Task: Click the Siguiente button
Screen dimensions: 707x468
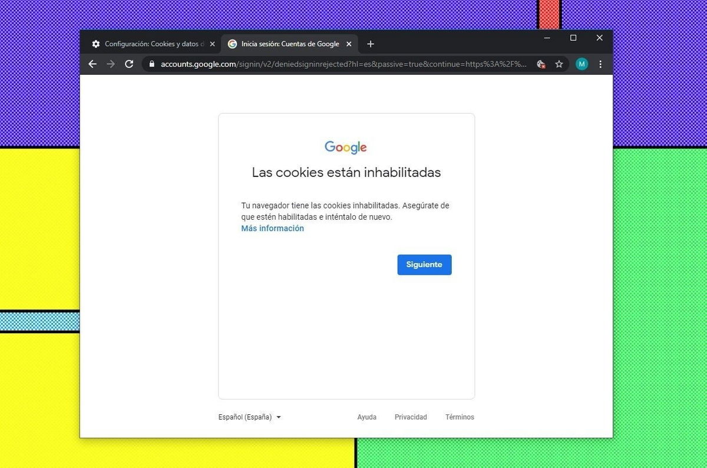Action: coord(424,264)
